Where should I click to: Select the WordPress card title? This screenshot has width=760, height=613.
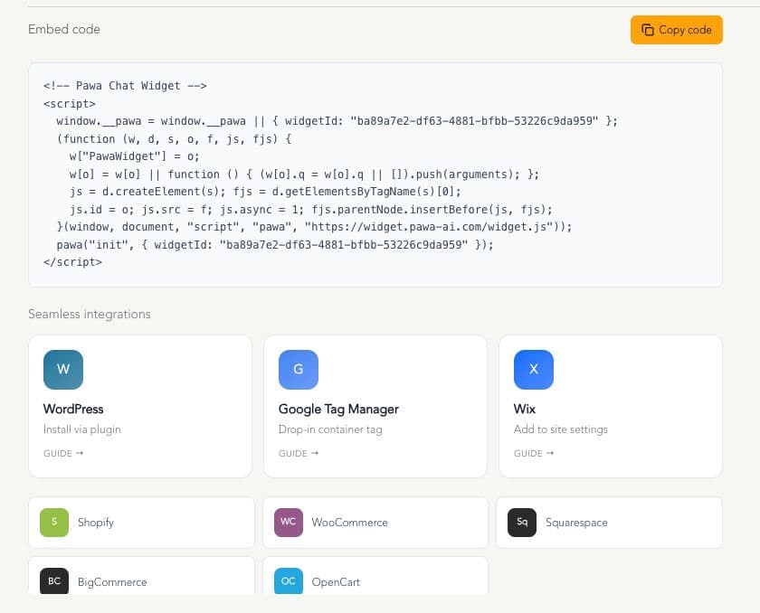pyautogui.click(x=73, y=409)
